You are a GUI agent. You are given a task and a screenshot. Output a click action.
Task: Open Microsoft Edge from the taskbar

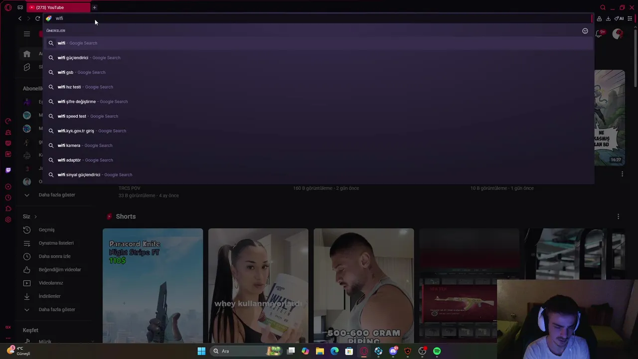pyautogui.click(x=334, y=351)
